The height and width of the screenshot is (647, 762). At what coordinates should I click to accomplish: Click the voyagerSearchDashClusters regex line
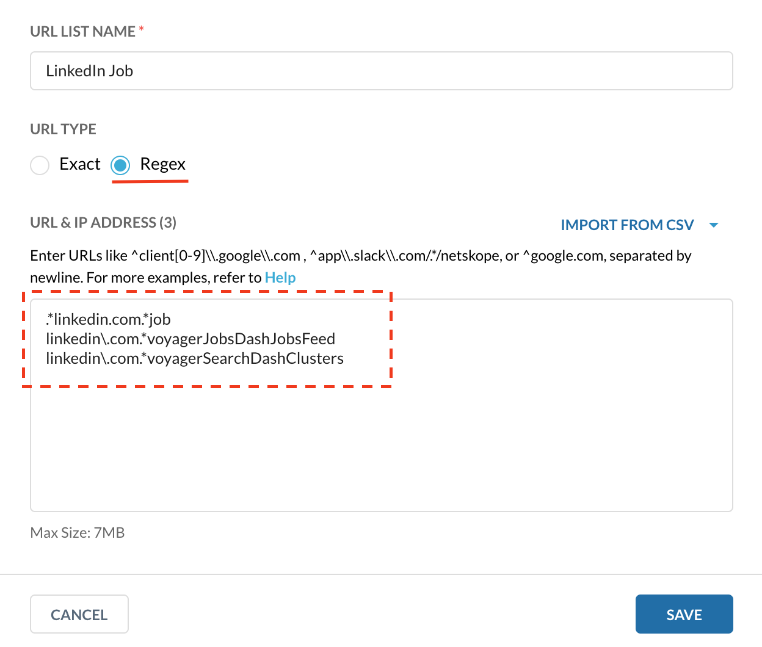(195, 358)
